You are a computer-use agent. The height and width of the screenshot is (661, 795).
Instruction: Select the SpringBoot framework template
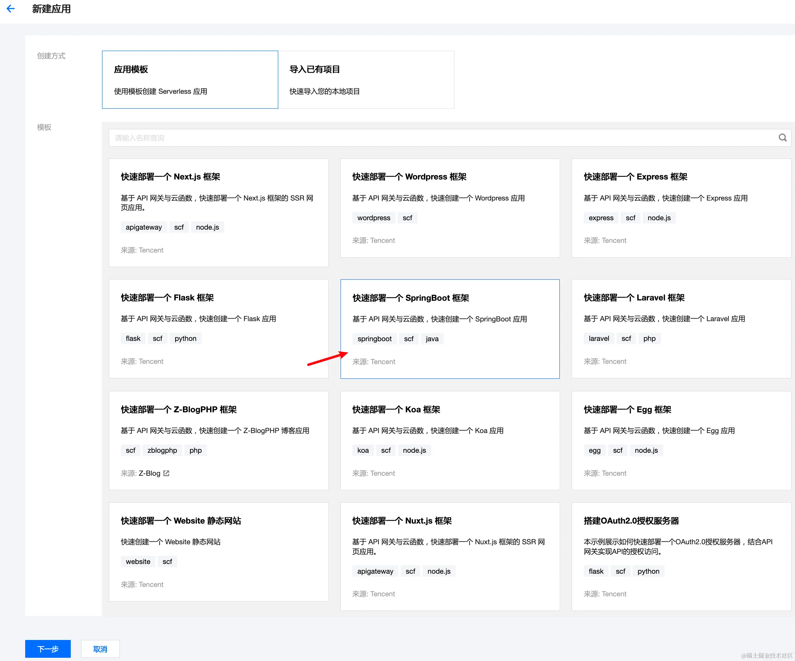(450, 329)
